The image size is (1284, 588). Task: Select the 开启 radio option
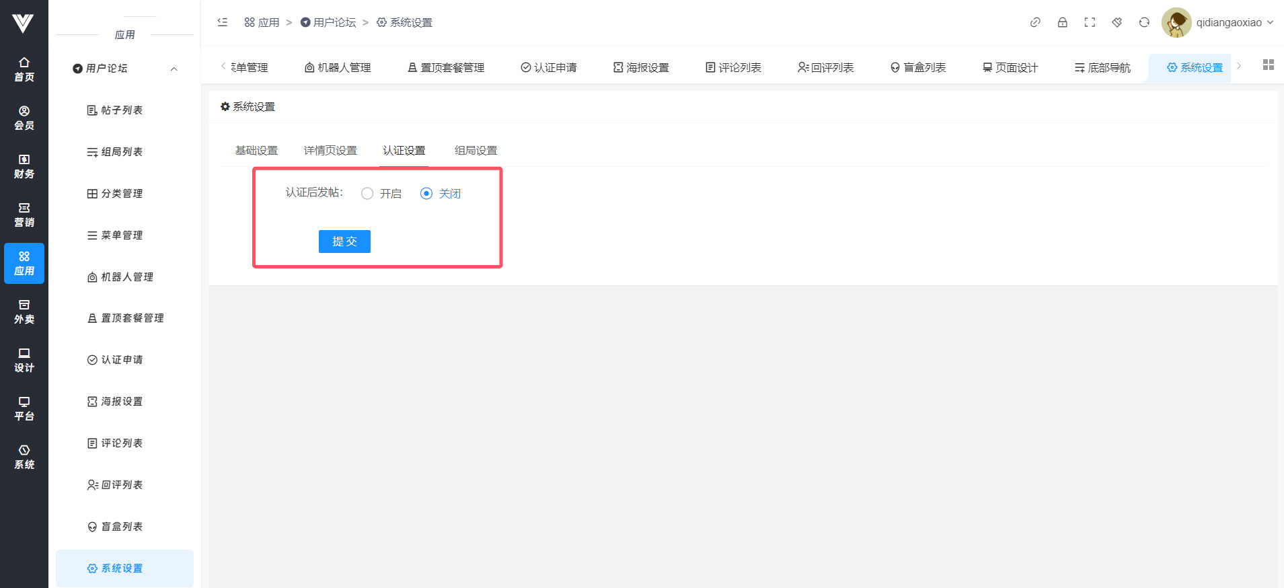click(x=367, y=194)
